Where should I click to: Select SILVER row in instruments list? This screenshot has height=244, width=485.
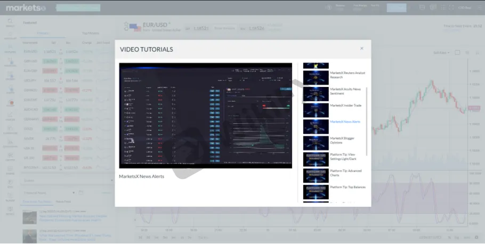[x=67, y=139]
